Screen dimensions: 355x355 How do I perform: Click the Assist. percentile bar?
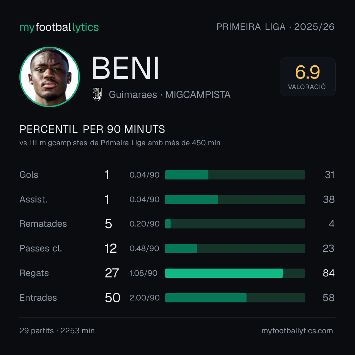(x=235, y=200)
